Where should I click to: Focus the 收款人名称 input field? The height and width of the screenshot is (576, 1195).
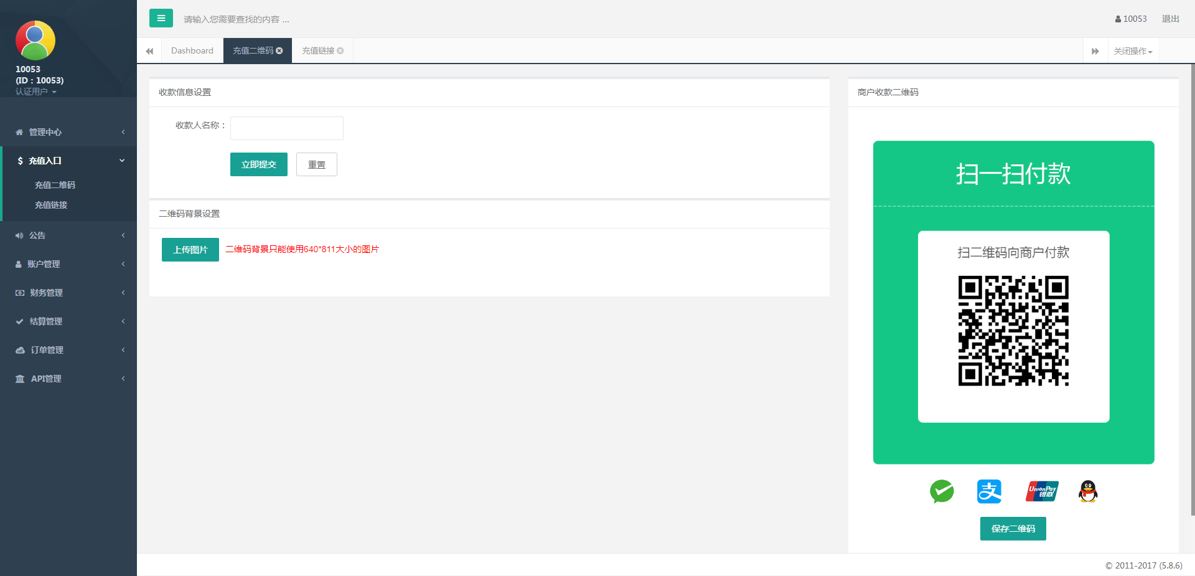pyautogui.click(x=287, y=128)
